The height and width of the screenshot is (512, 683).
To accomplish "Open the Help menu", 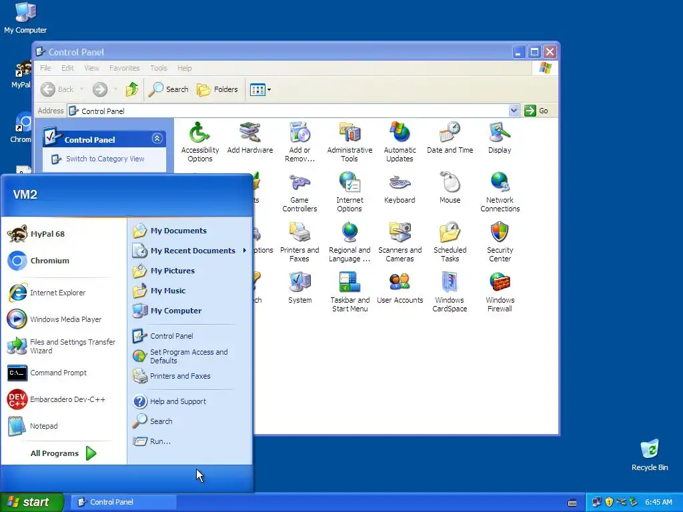I will (x=185, y=68).
